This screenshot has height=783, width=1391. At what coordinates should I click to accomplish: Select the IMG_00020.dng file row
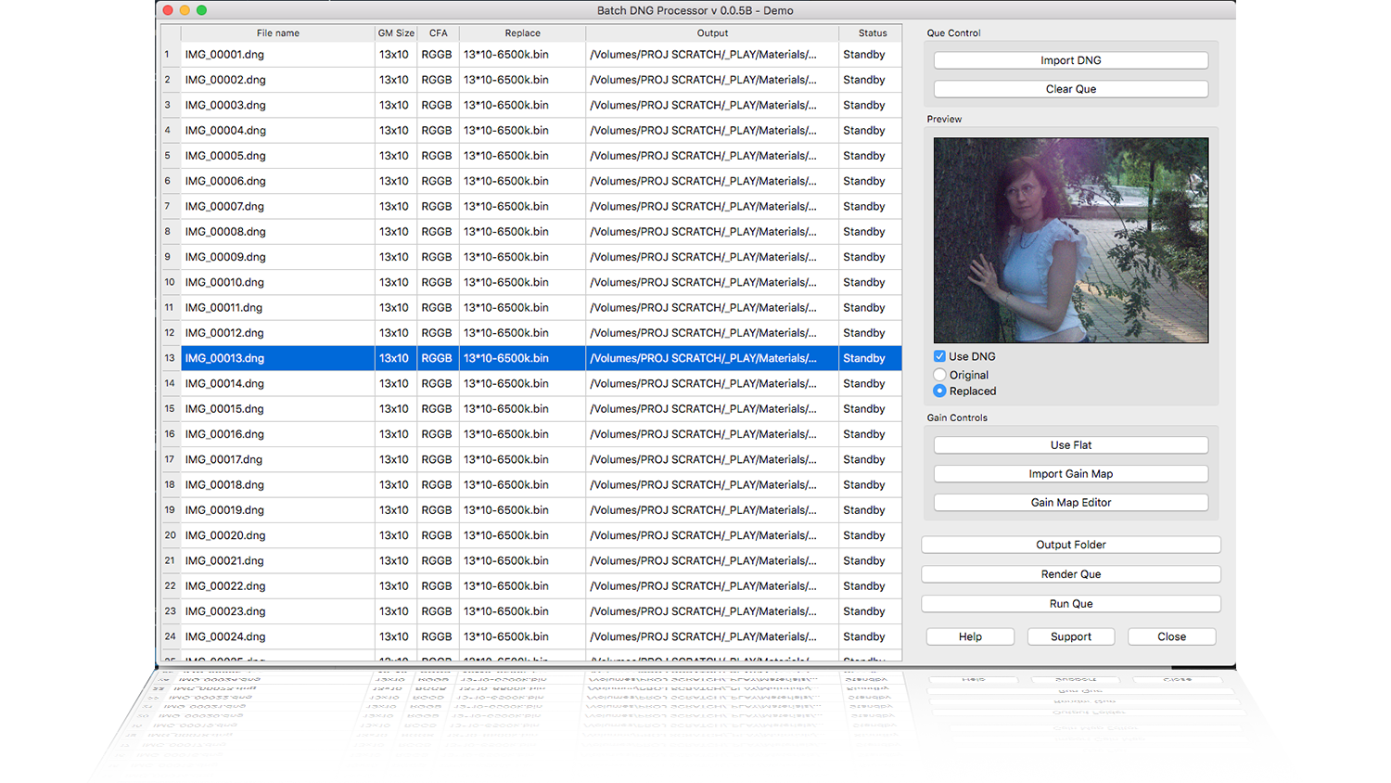(225, 535)
